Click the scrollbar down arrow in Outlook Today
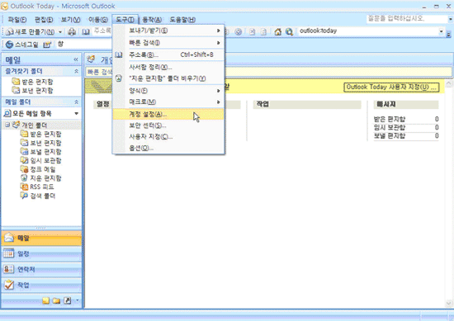Screen dimensions: 454x321 coord(449,304)
